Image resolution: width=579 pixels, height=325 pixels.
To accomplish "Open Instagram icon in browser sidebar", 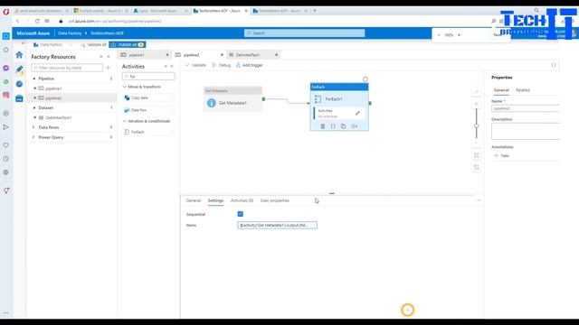I will [6, 95].
